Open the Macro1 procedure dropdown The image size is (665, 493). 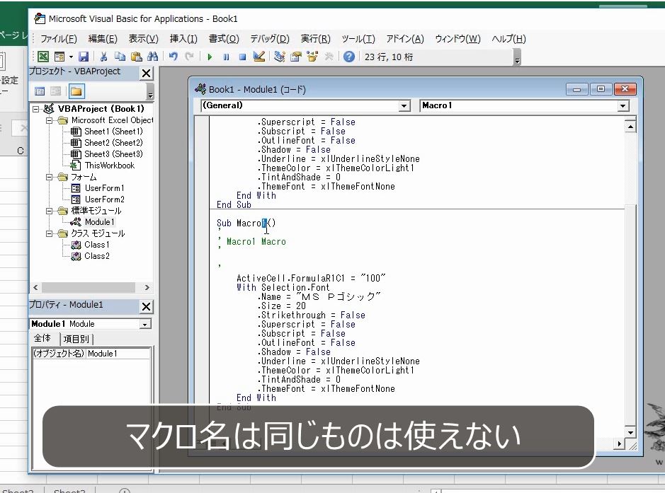(623, 106)
